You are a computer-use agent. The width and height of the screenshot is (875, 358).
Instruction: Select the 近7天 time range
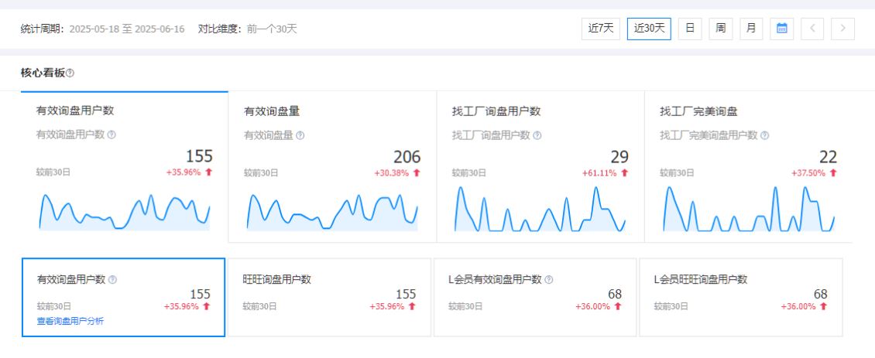[600, 29]
